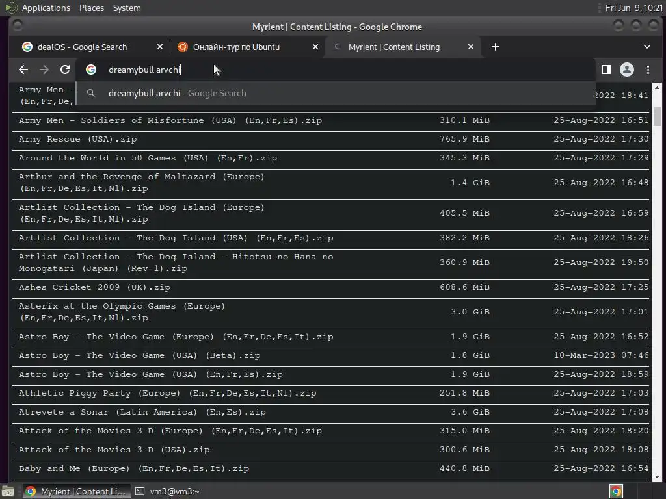Viewport: 666px width, 499px height.
Task: Click the 25-Aug-2022 17:25 date
Action: [x=601, y=287]
